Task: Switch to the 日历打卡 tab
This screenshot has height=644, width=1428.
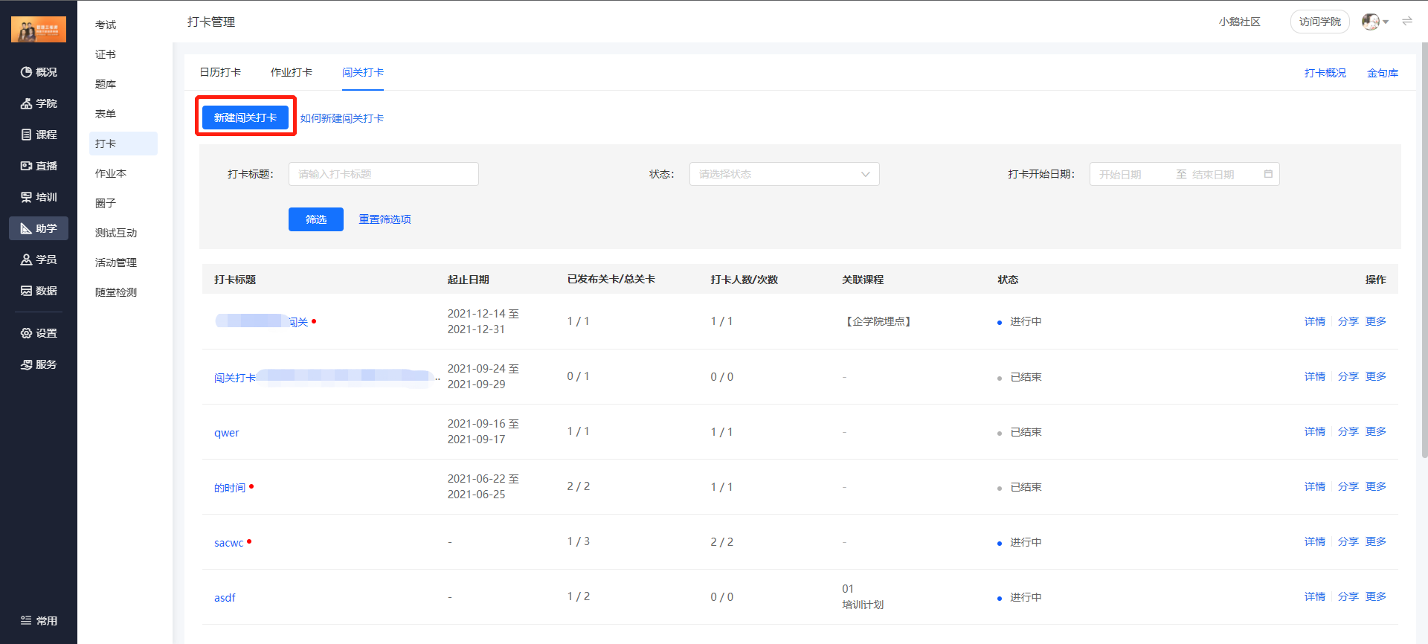Action: [x=220, y=72]
